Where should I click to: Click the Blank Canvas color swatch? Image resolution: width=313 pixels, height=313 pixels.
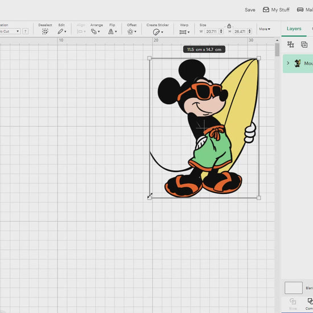click(x=294, y=288)
